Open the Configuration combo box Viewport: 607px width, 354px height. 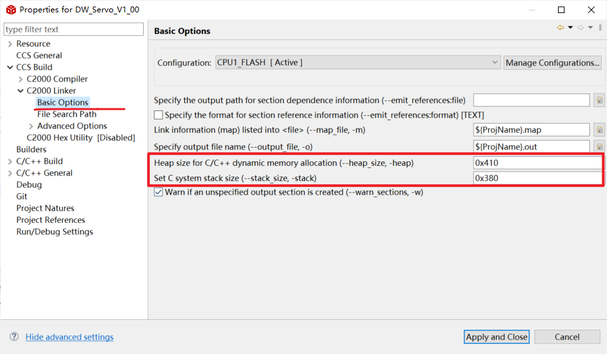[357, 62]
